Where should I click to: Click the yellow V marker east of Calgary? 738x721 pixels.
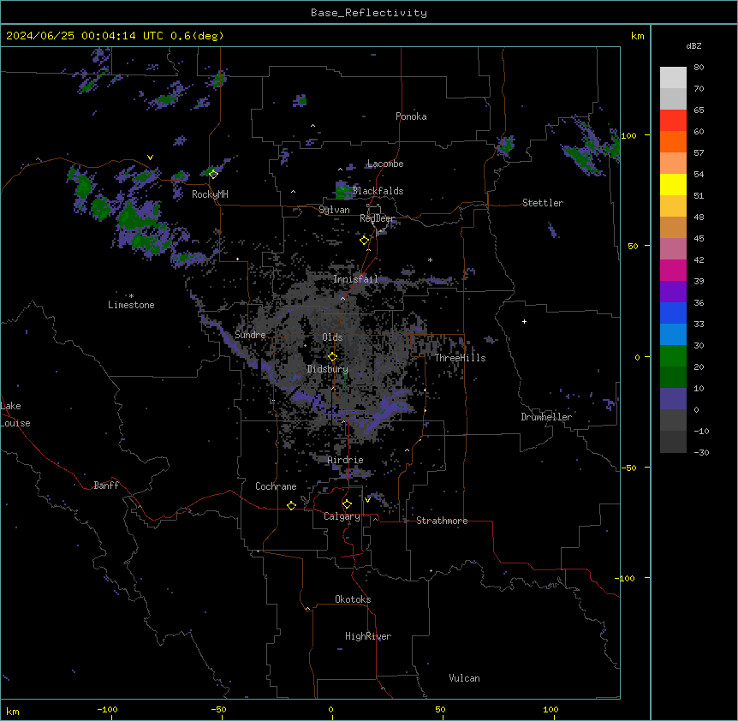pyautogui.click(x=367, y=500)
